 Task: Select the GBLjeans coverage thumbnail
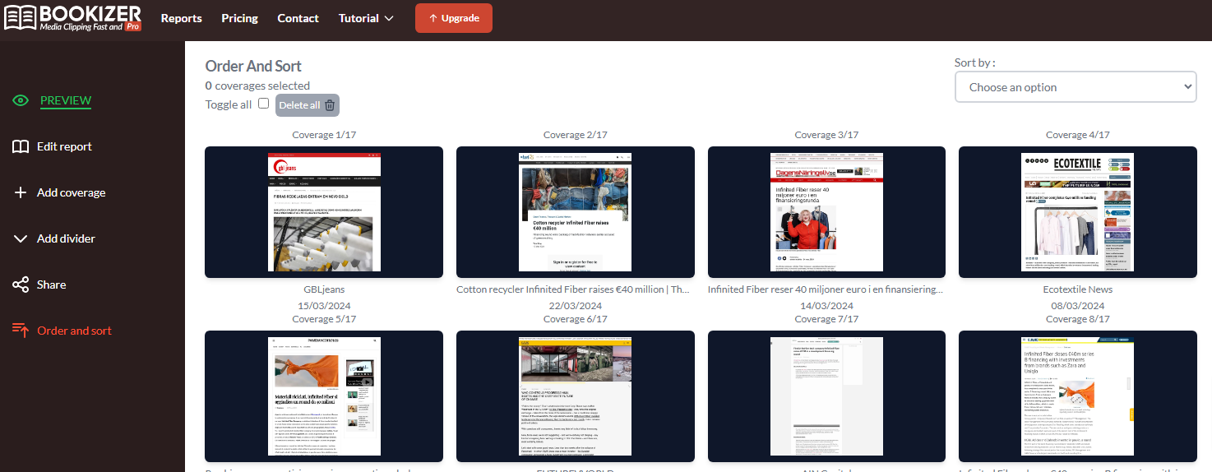point(324,212)
